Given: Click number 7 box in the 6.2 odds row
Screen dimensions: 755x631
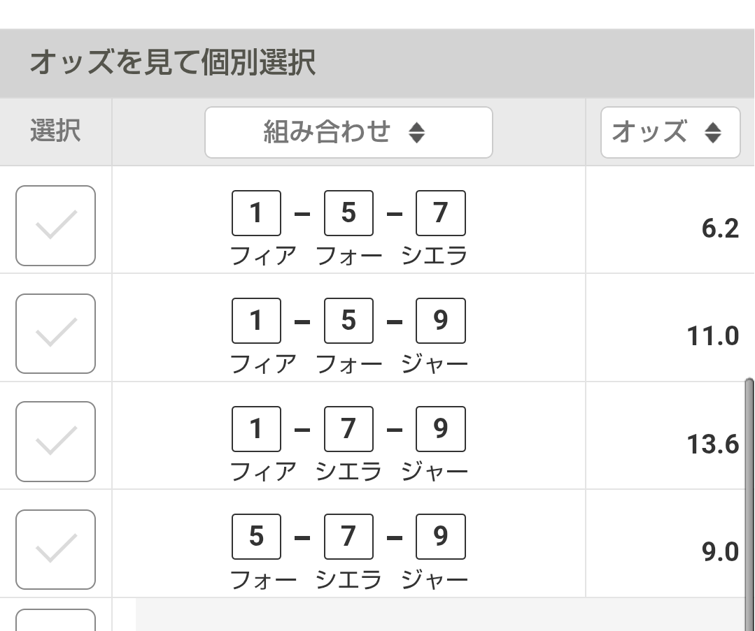Looking at the screenshot, I should 440,212.
